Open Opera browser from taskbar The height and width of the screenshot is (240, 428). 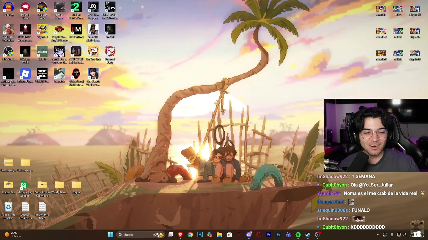pos(258,235)
